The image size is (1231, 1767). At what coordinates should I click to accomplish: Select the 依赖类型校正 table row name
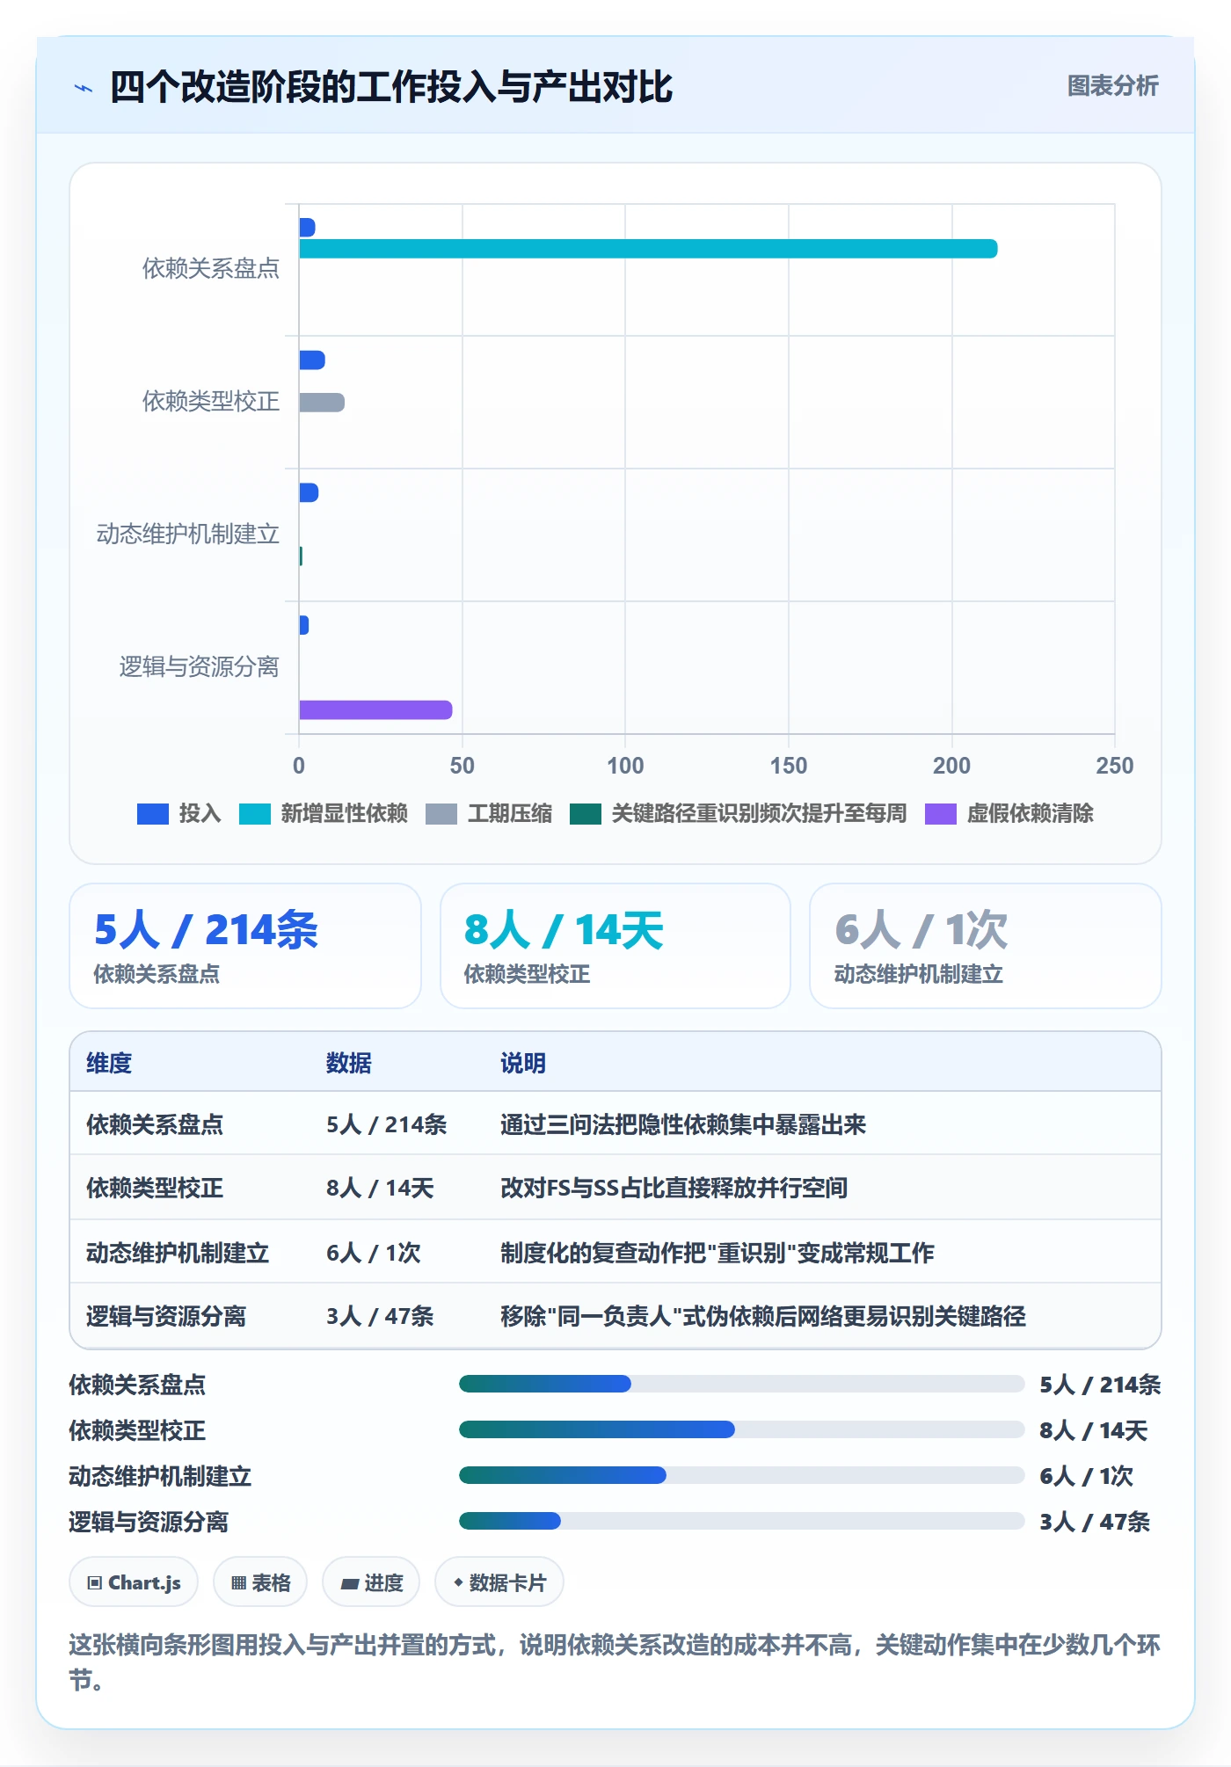(x=155, y=1188)
